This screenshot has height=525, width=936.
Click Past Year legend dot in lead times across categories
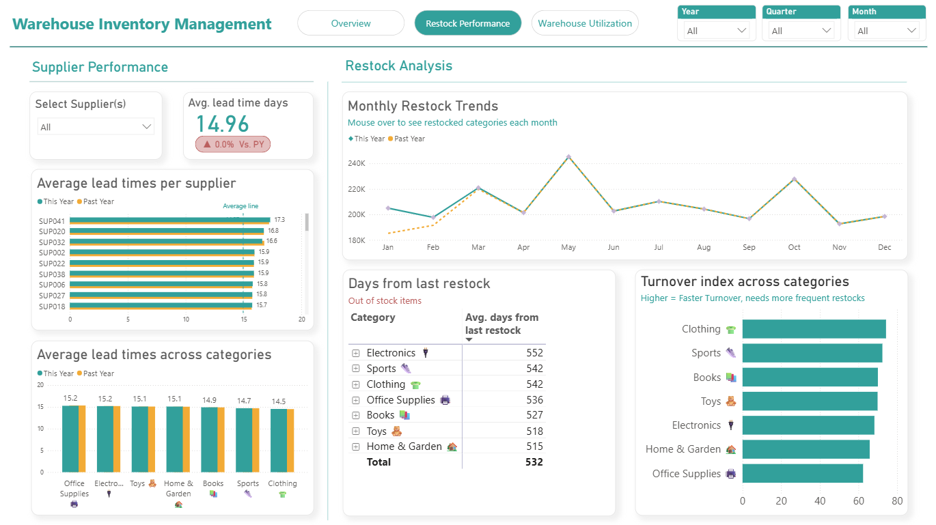tap(79, 373)
